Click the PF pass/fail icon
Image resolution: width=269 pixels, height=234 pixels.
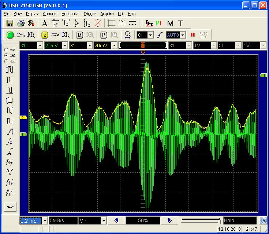click(x=159, y=23)
